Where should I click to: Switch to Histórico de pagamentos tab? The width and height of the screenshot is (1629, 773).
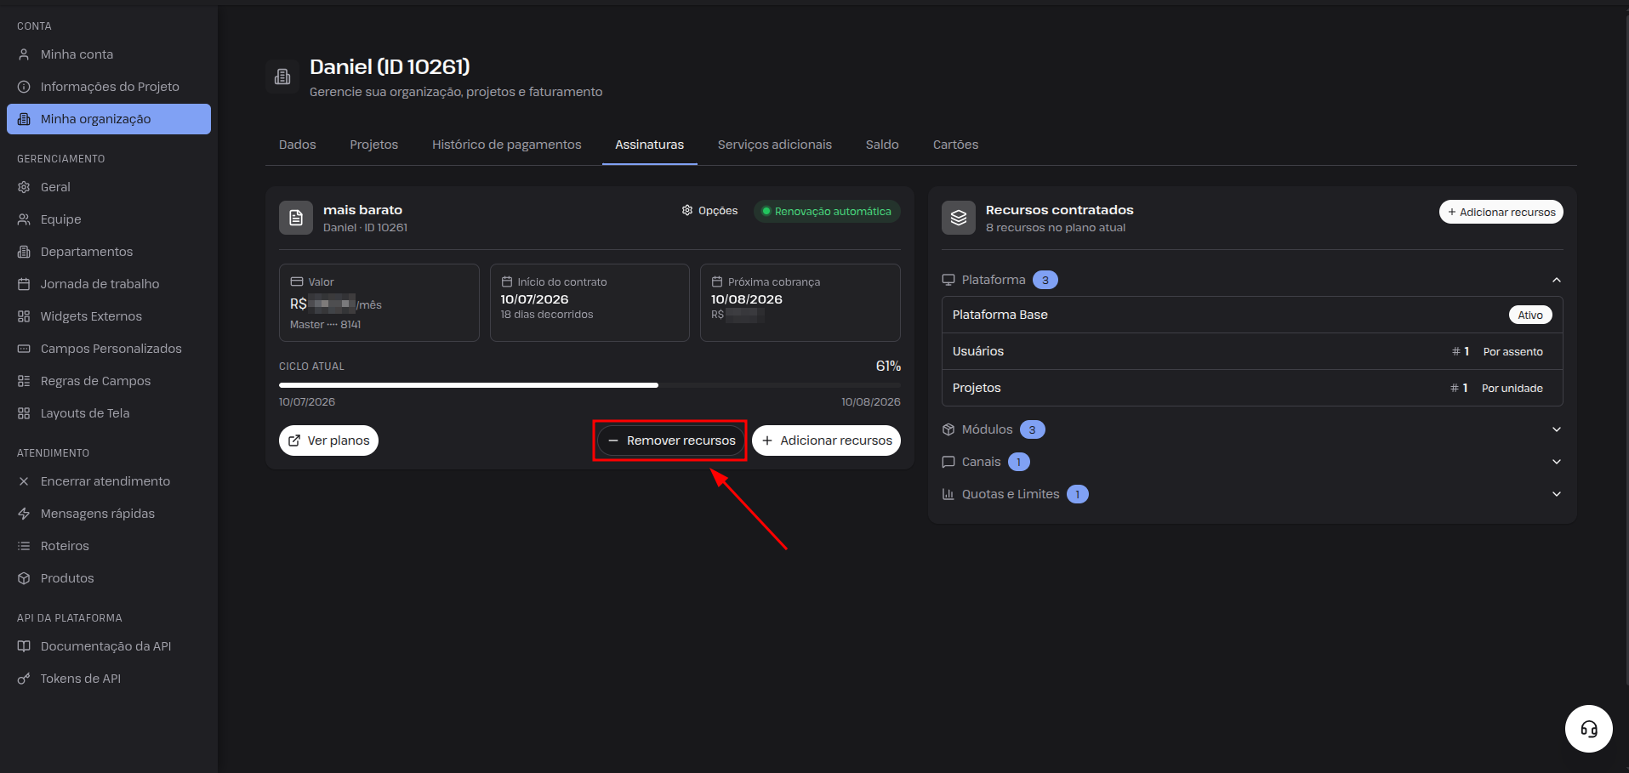507,145
